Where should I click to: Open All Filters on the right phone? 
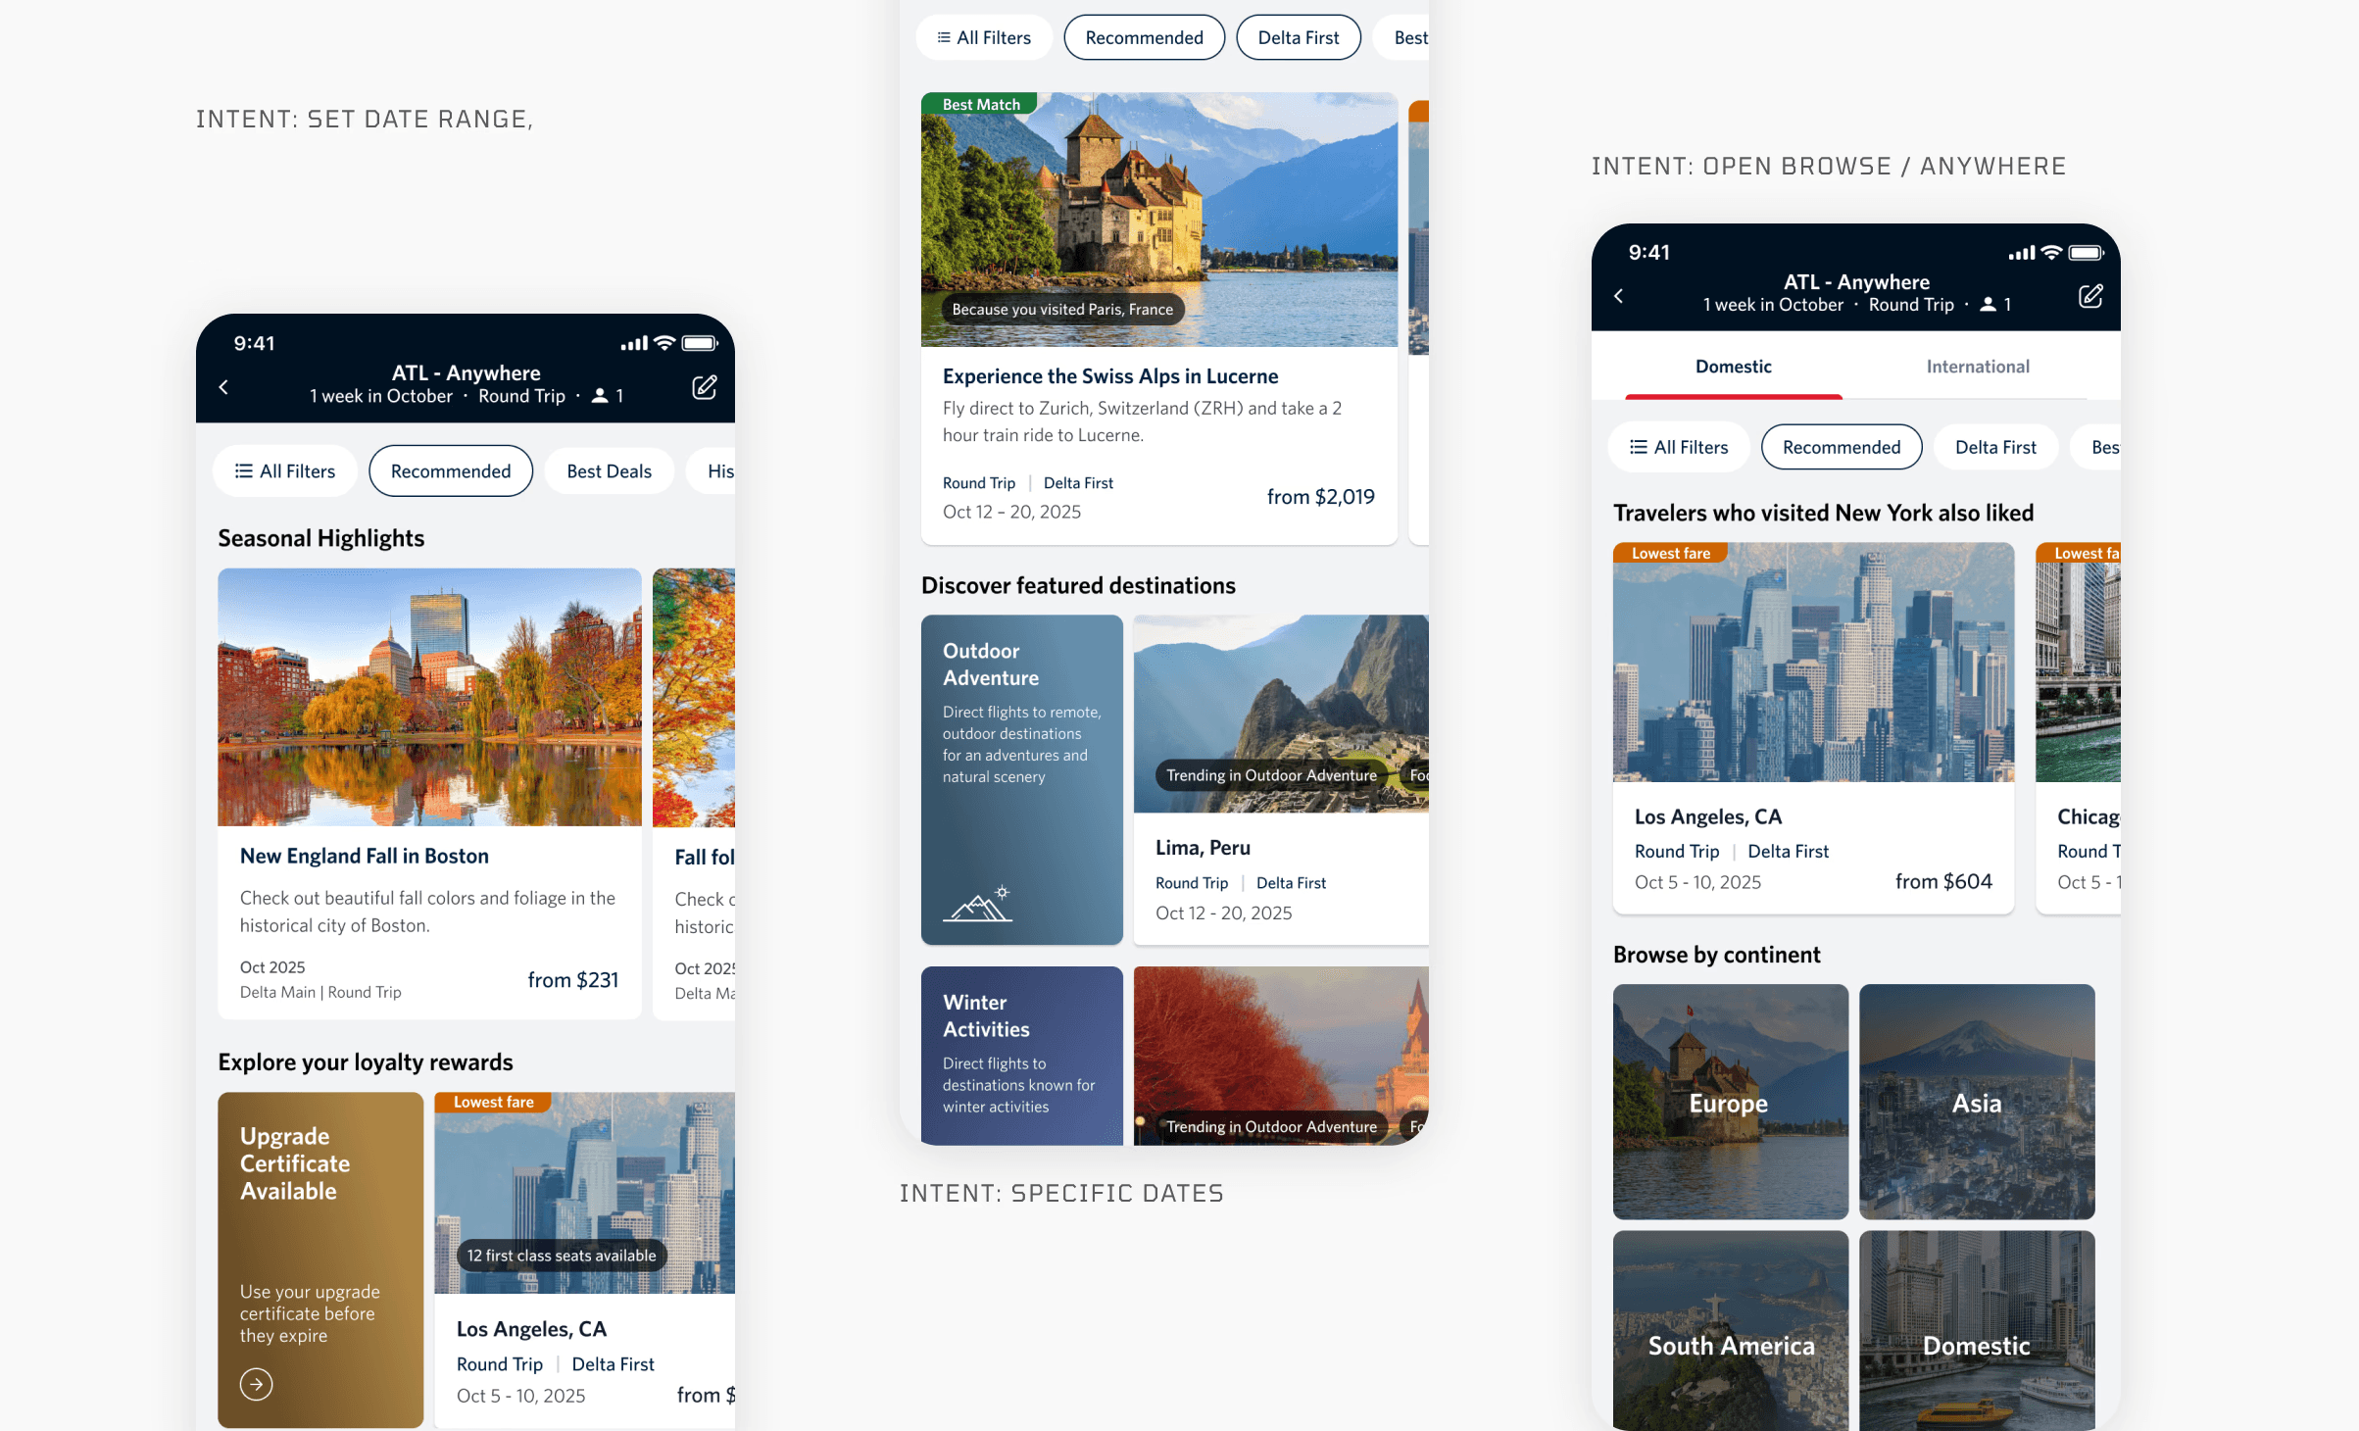(x=1679, y=448)
